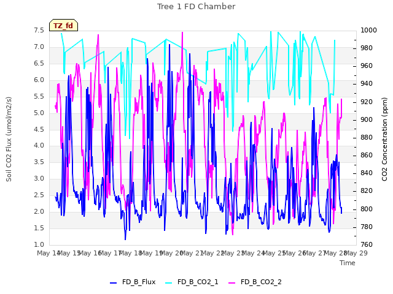This screenshot has height=294, width=393.
Task: Click the 840 right axis tick label
Action: (x=367, y=173)
